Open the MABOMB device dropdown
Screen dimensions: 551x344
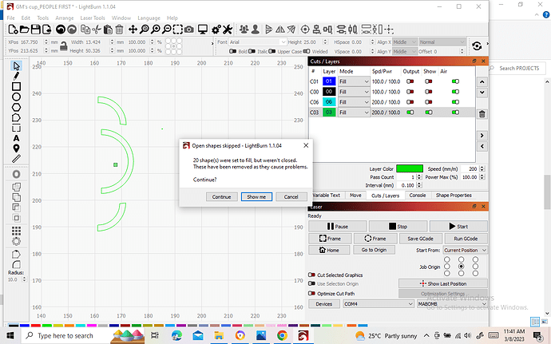point(452,304)
